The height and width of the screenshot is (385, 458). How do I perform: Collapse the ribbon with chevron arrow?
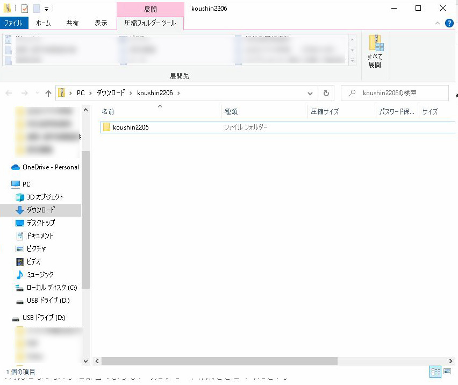click(438, 23)
